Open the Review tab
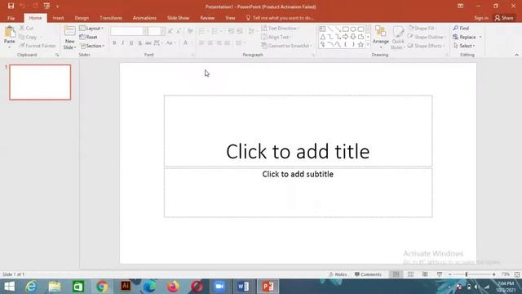Screen dimensions: 522x294 click(207, 18)
